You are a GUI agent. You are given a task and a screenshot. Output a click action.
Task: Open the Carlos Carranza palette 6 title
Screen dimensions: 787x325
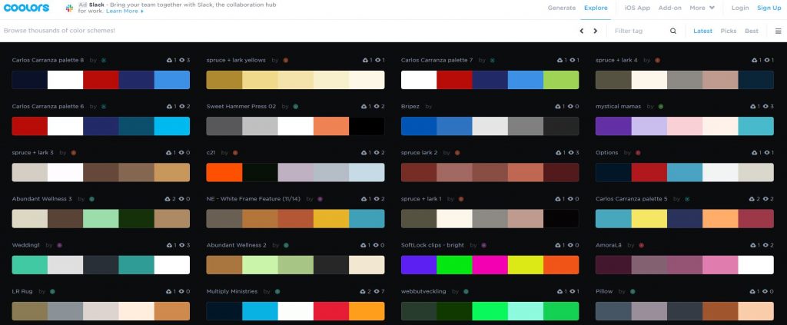(48, 106)
